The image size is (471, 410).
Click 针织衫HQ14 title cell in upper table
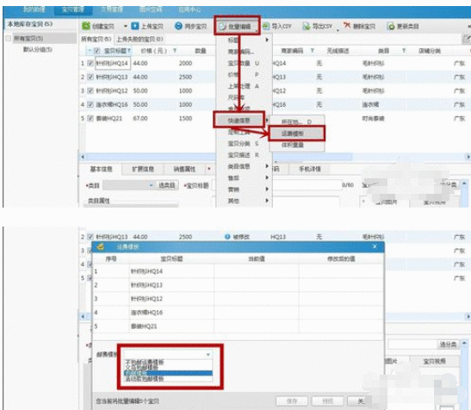coord(113,63)
